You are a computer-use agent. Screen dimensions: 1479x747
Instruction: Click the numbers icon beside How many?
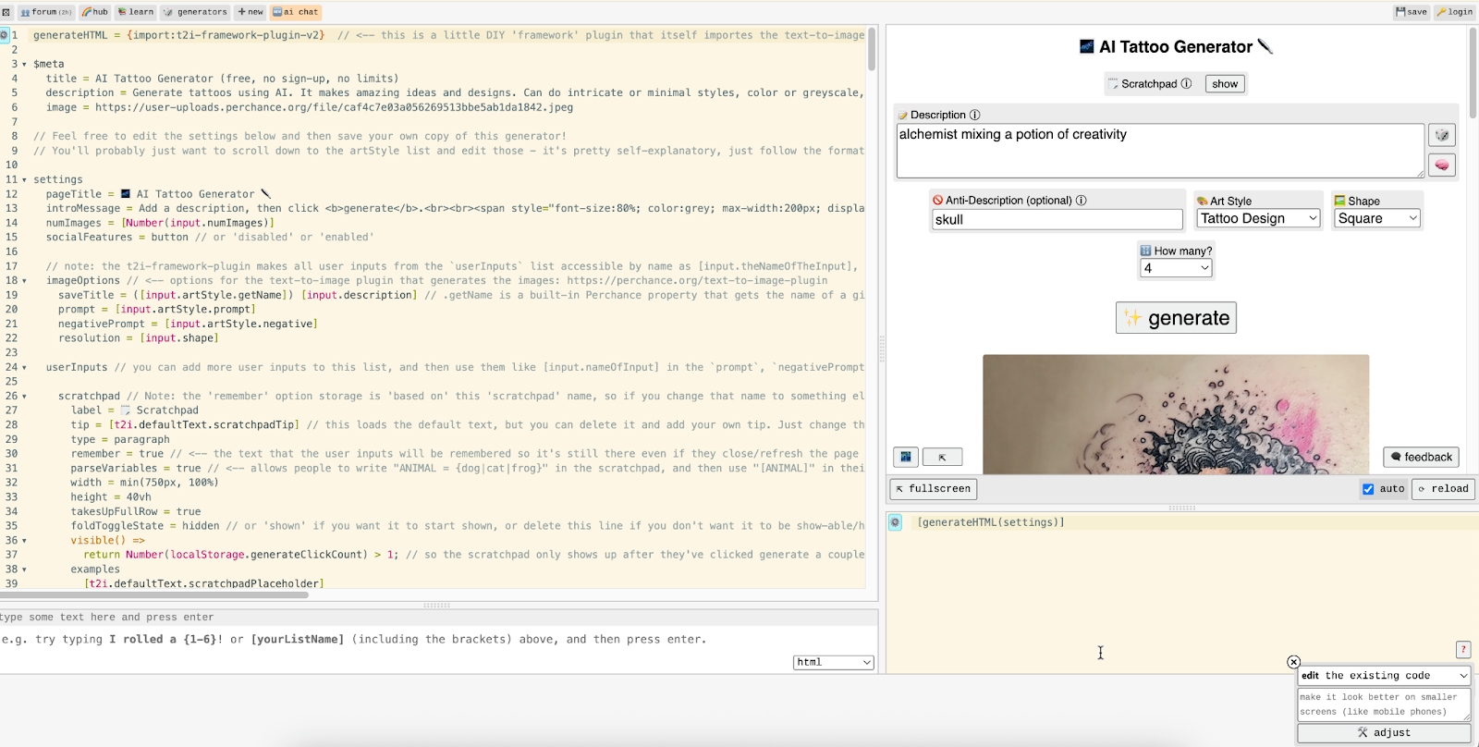1145,251
